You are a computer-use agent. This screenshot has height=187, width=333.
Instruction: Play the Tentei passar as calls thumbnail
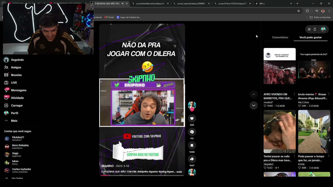pyautogui.click(x=280, y=131)
